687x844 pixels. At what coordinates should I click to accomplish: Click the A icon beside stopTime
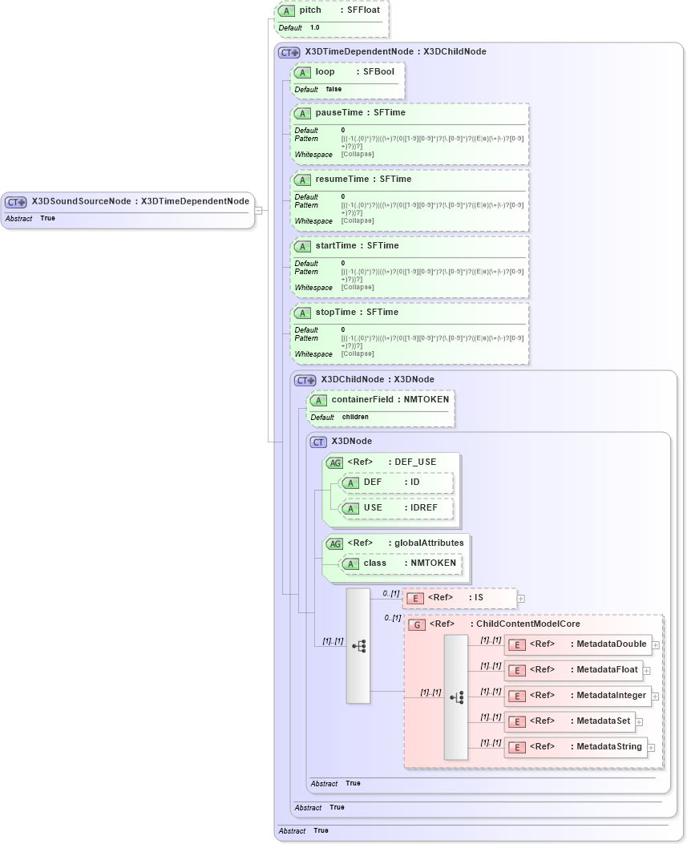(x=302, y=313)
